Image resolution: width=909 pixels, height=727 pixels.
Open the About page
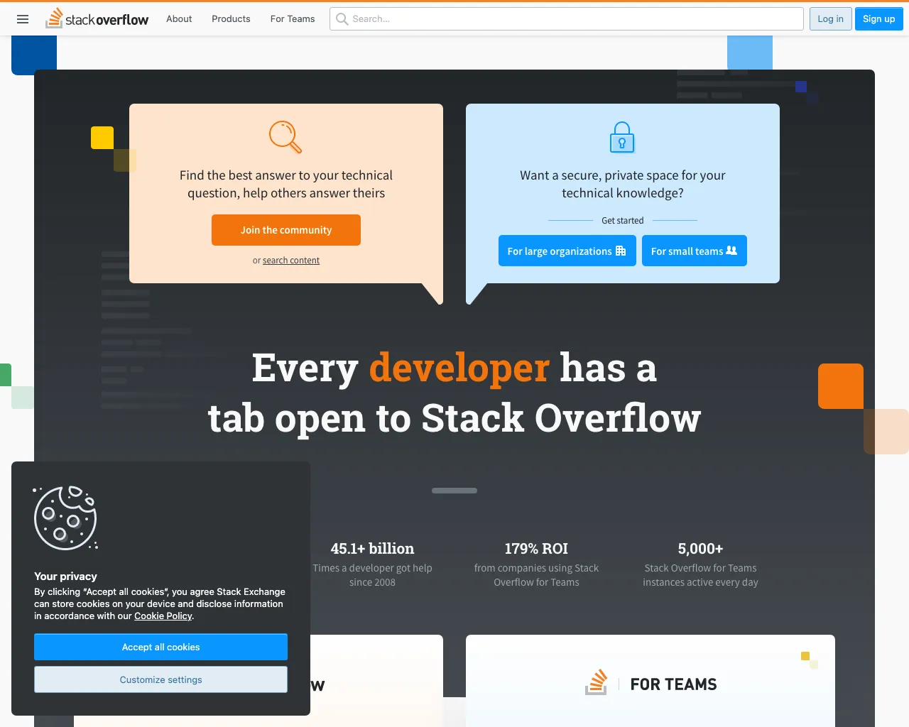coord(178,19)
